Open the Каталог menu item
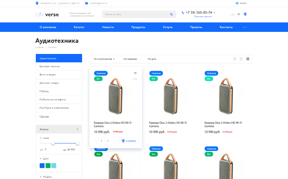 [x=79, y=27]
